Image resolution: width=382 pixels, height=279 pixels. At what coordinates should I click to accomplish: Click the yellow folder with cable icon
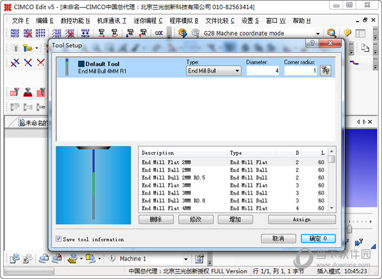73,259
